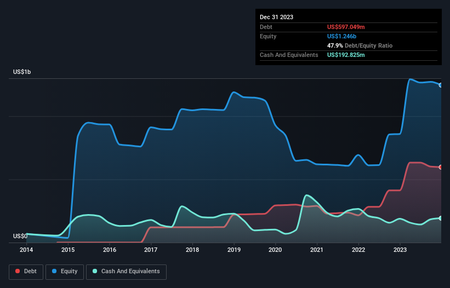Pick the 2021 x-axis label
The height and width of the screenshot is (288, 450).
(317, 250)
